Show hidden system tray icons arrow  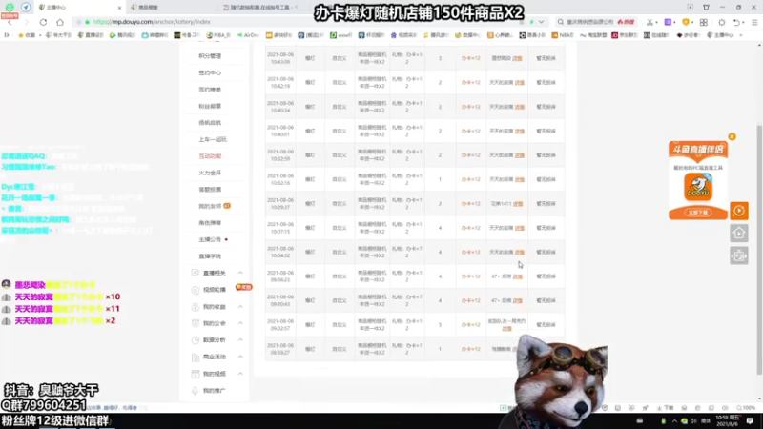(674, 420)
